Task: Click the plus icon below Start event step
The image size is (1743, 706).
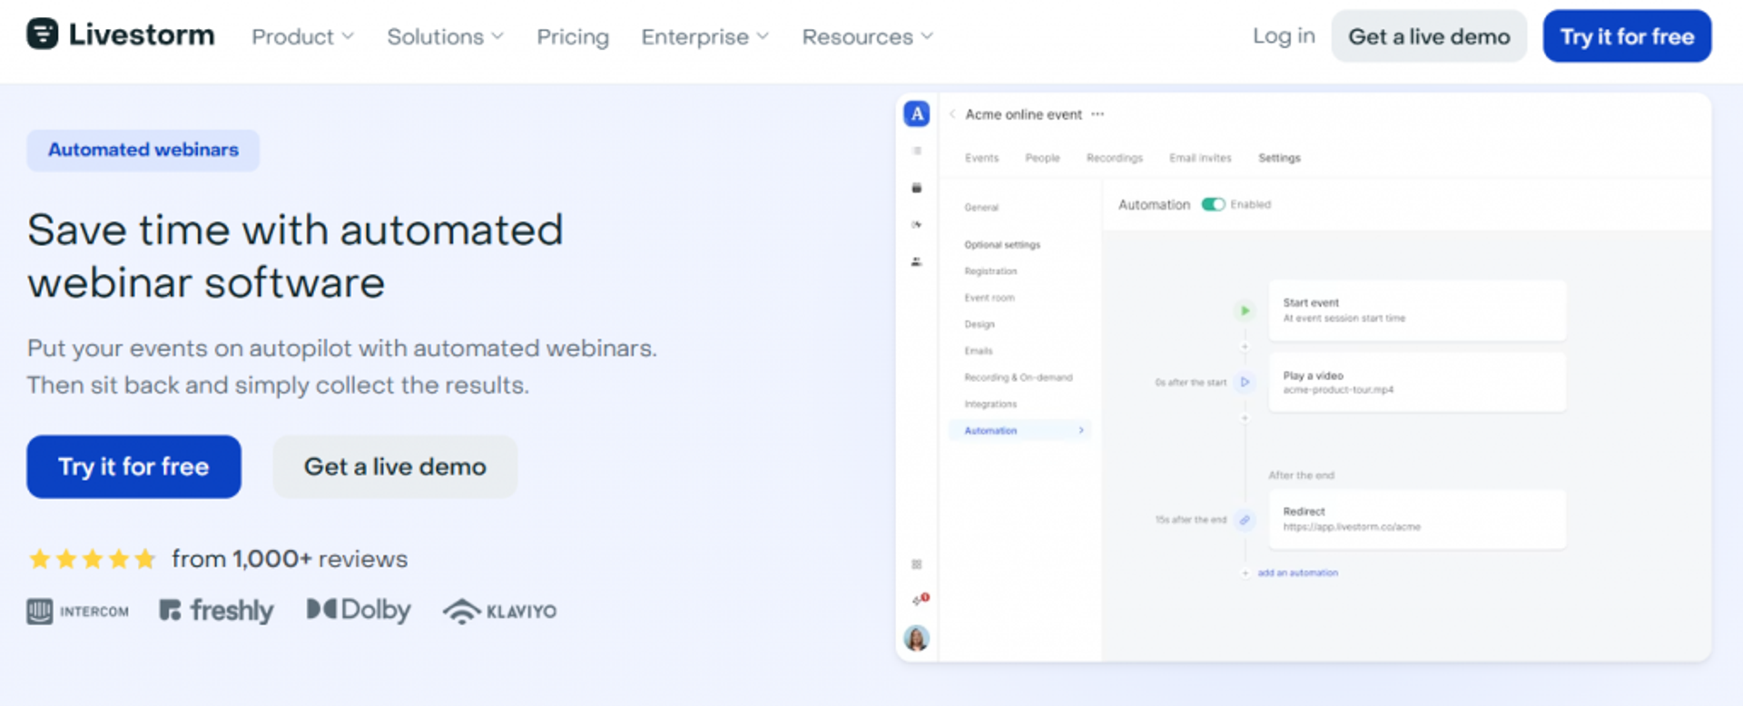Action: click(x=1245, y=347)
